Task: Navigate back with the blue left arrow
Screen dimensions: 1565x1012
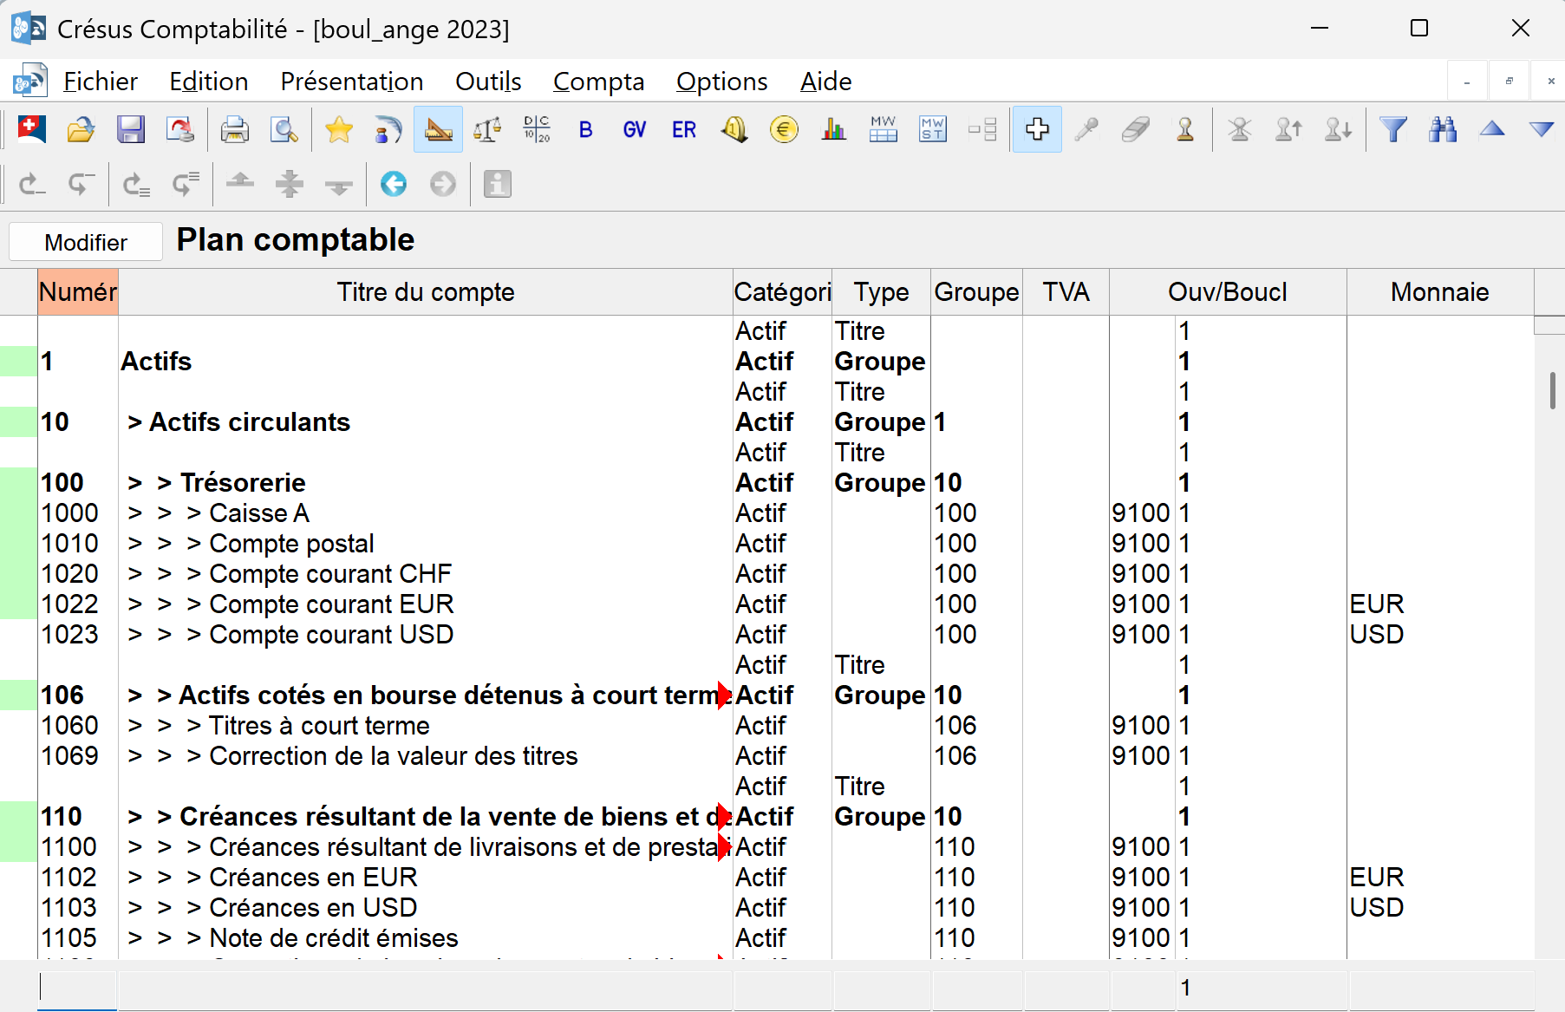Action: point(393,184)
